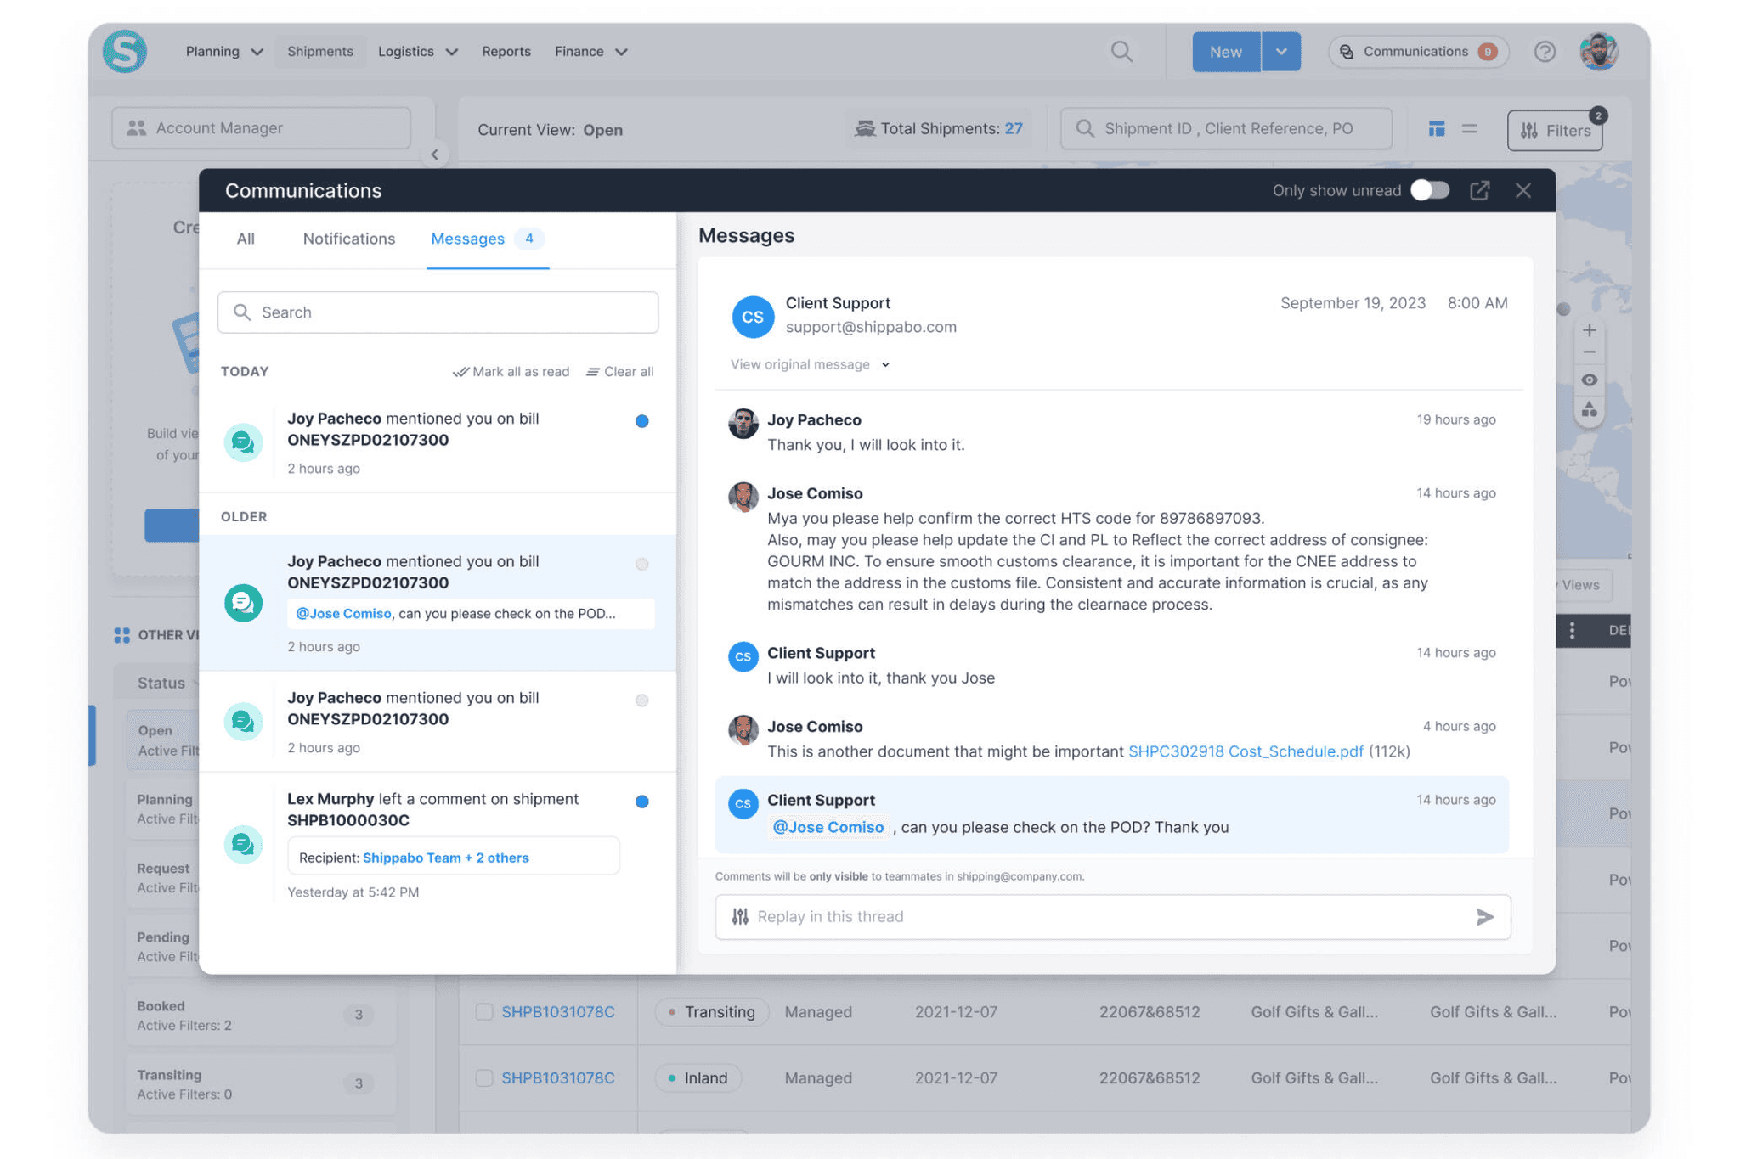Click the Replay in this thread field

tap(1113, 917)
